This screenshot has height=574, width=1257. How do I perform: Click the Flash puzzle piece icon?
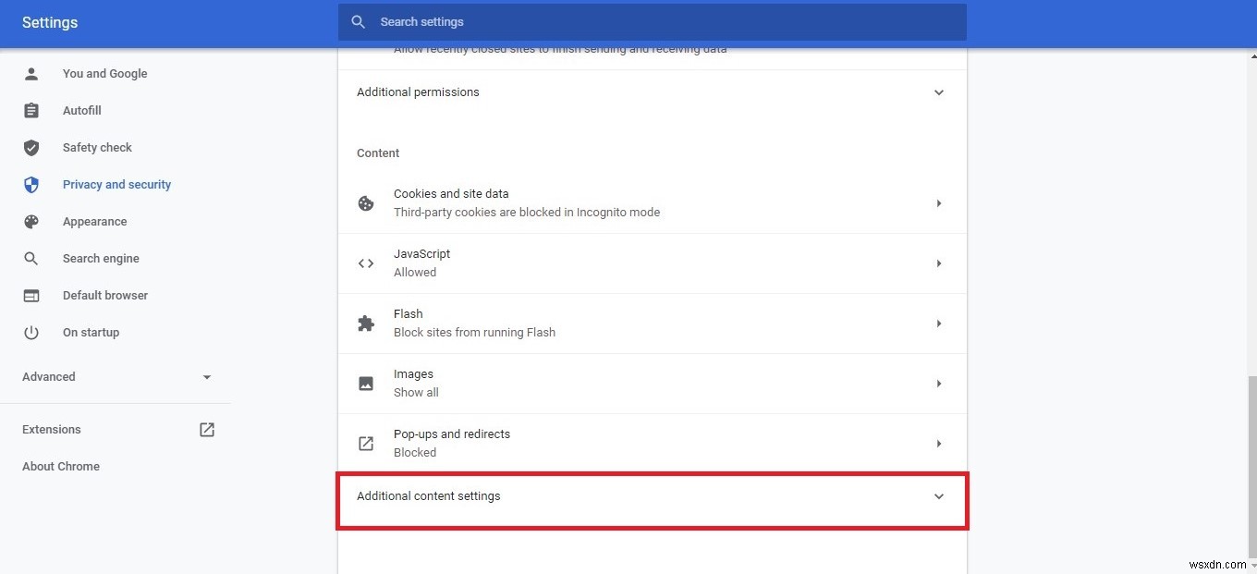(366, 324)
